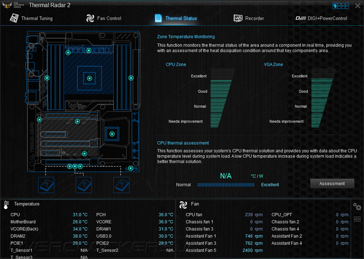Click the CPU thermal assessment heading

point(183,143)
